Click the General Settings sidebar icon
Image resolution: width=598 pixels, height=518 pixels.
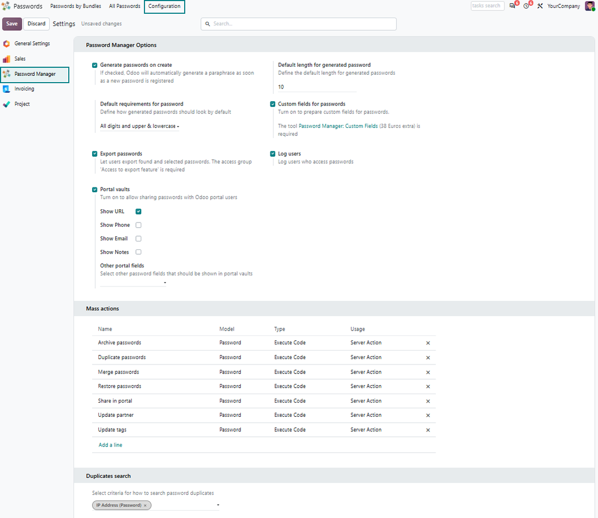point(6,43)
